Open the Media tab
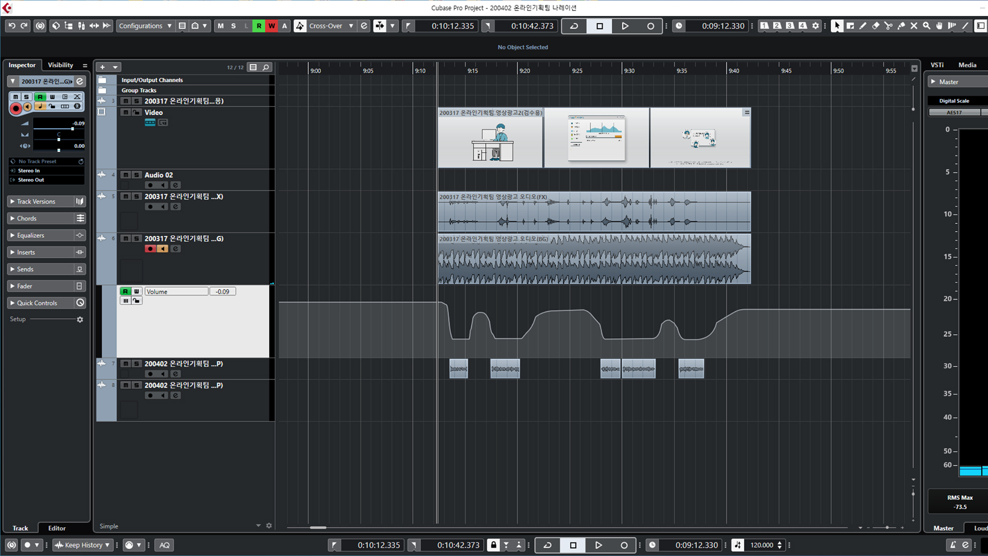Image resolution: width=988 pixels, height=556 pixels. [967, 65]
